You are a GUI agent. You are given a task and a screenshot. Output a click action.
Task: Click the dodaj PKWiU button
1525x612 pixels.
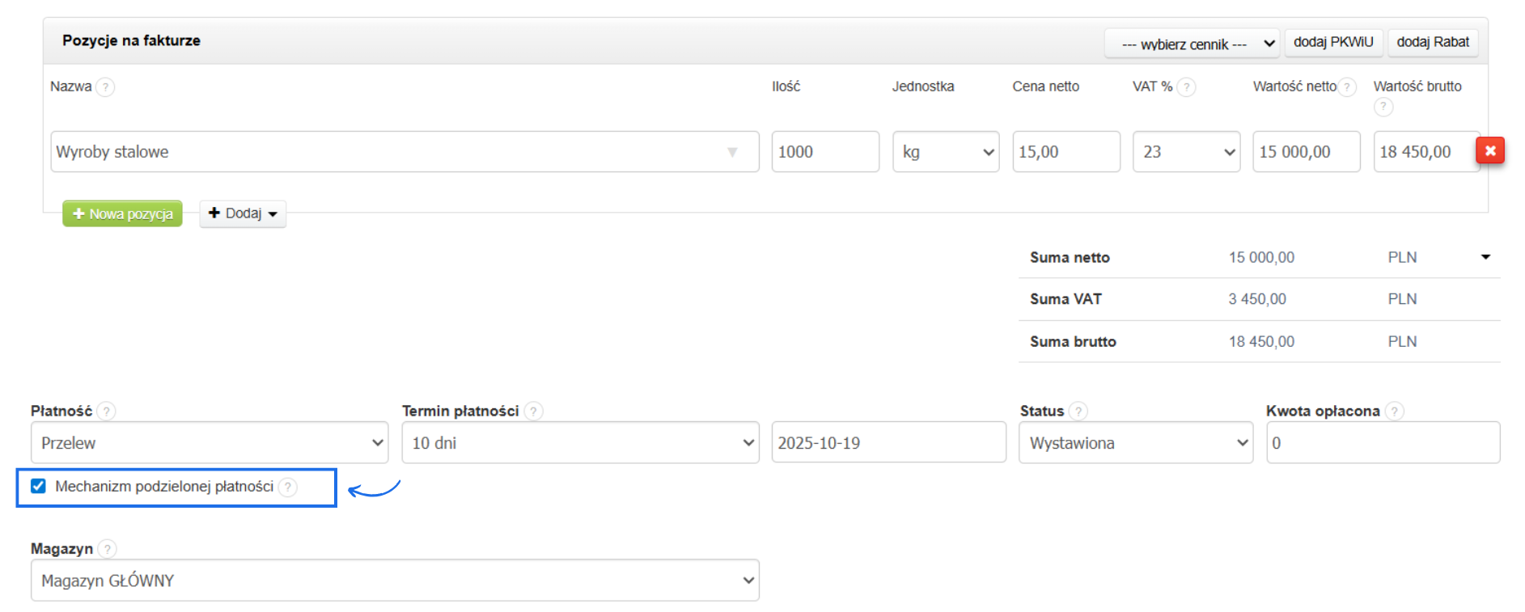[1333, 42]
